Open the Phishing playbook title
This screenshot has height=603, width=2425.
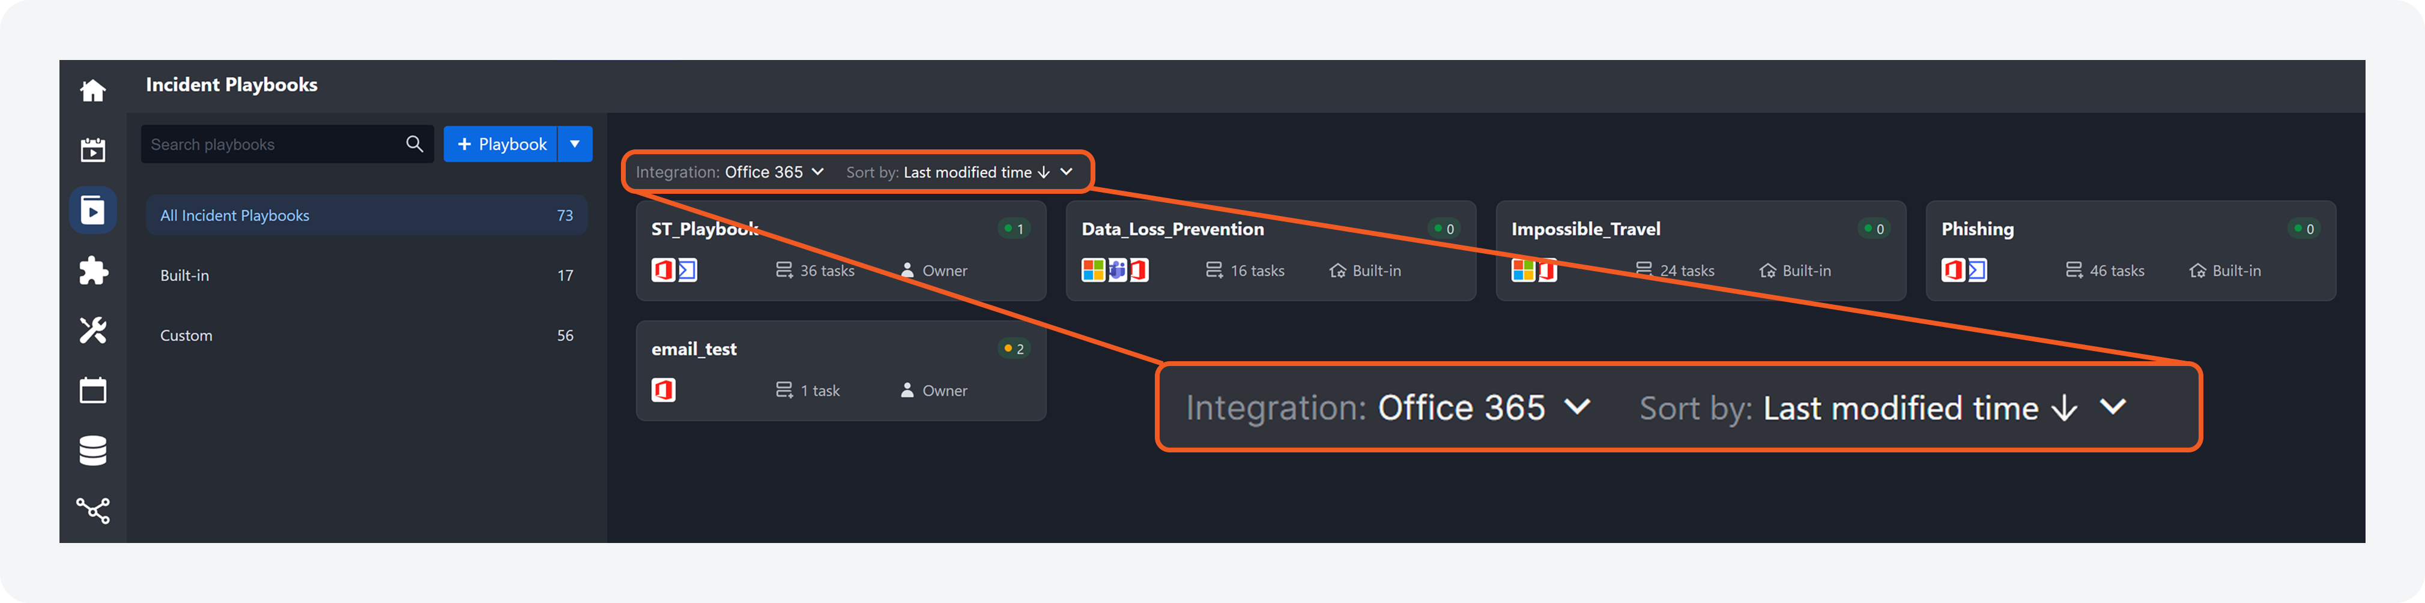1978,229
